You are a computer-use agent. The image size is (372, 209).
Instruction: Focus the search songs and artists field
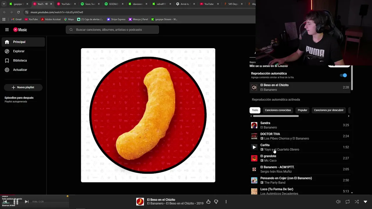point(112,30)
